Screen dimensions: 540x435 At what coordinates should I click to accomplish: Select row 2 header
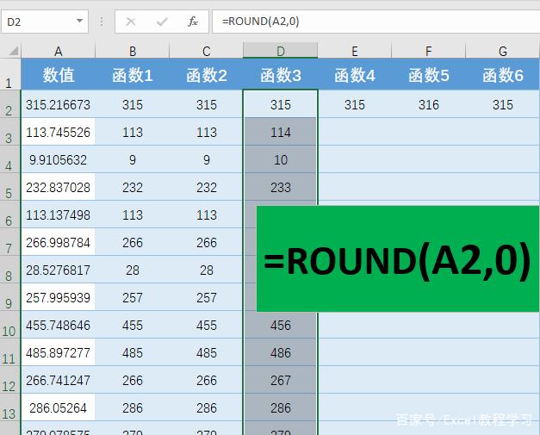click(x=10, y=104)
